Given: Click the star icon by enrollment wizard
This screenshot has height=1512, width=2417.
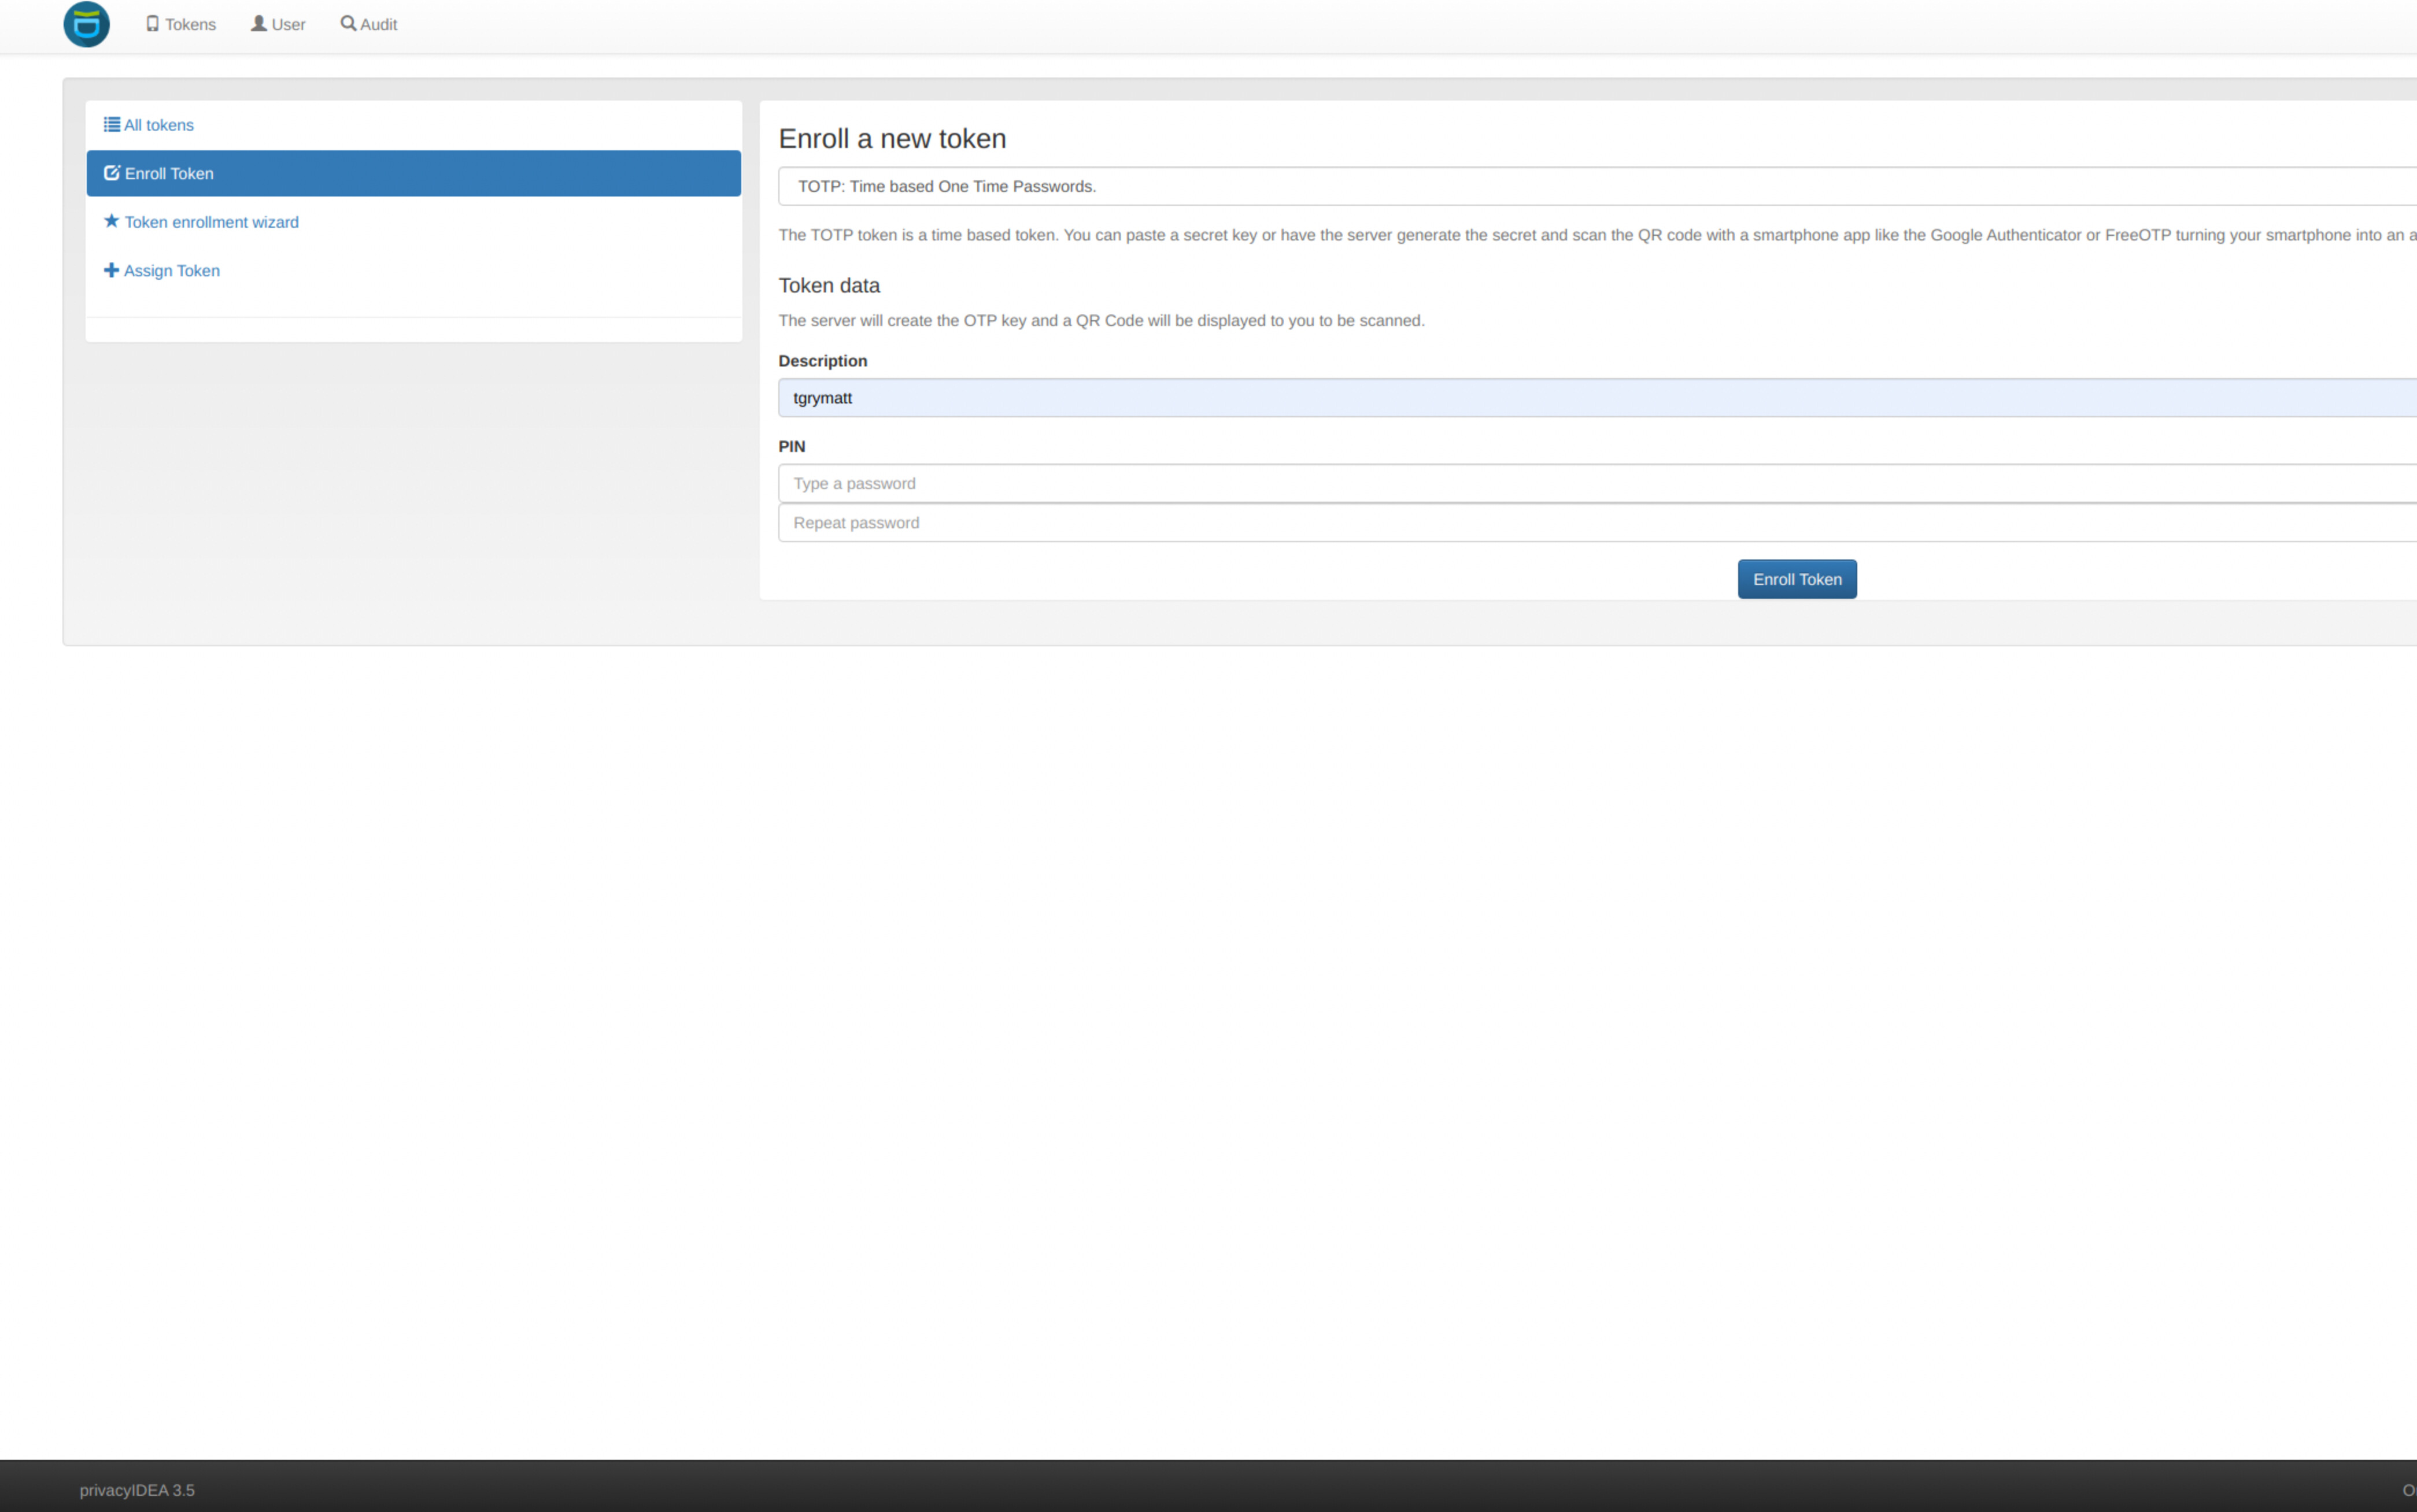Looking at the screenshot, I should pos(112,221).
